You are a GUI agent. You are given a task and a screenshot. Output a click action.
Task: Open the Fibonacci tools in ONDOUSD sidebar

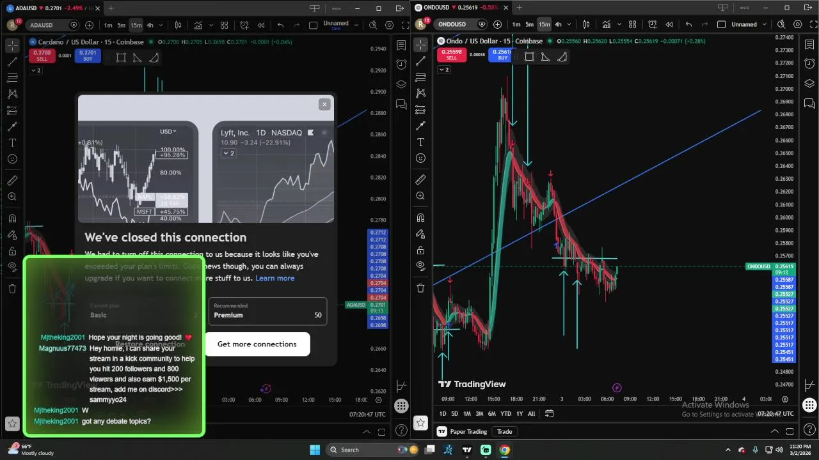[x=420, y=77]
